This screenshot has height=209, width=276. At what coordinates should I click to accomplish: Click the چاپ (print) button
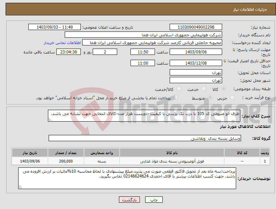pyautogui.click(x=154, y=200)
